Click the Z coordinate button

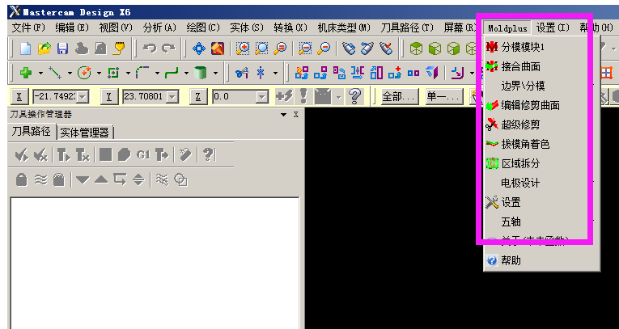(199, 96)
